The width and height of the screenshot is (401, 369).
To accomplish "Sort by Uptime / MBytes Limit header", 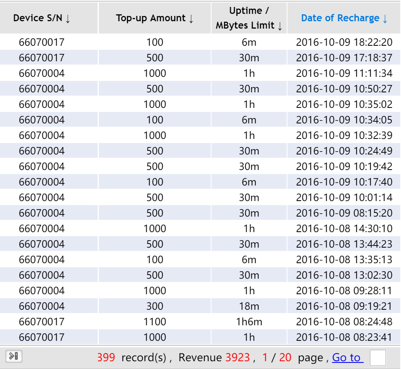I will coord(249,18).
